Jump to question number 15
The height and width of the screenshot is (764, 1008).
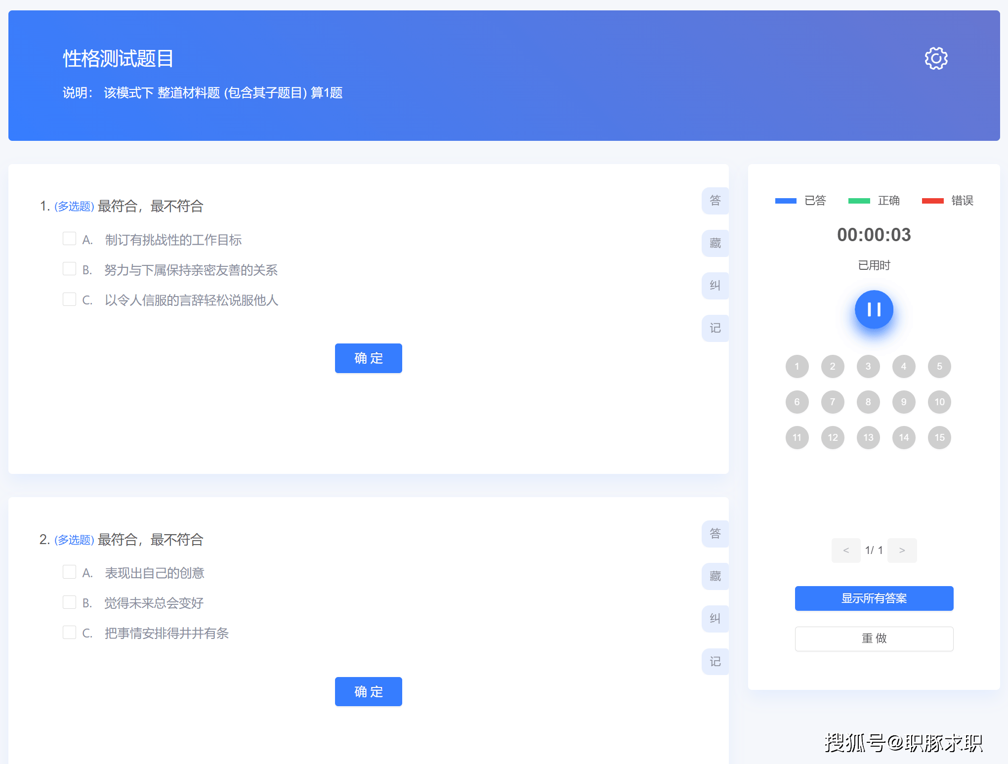[x=939, y=437]
